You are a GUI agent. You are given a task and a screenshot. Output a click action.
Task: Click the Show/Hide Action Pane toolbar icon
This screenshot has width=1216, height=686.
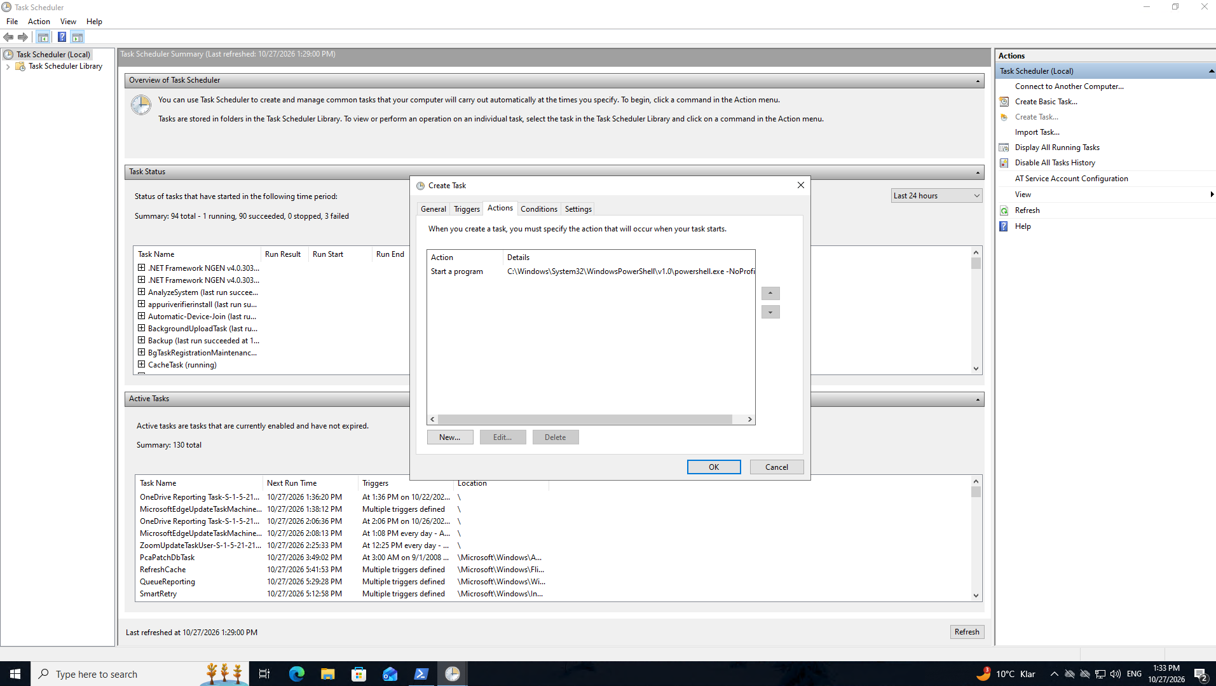pos(78,38)
